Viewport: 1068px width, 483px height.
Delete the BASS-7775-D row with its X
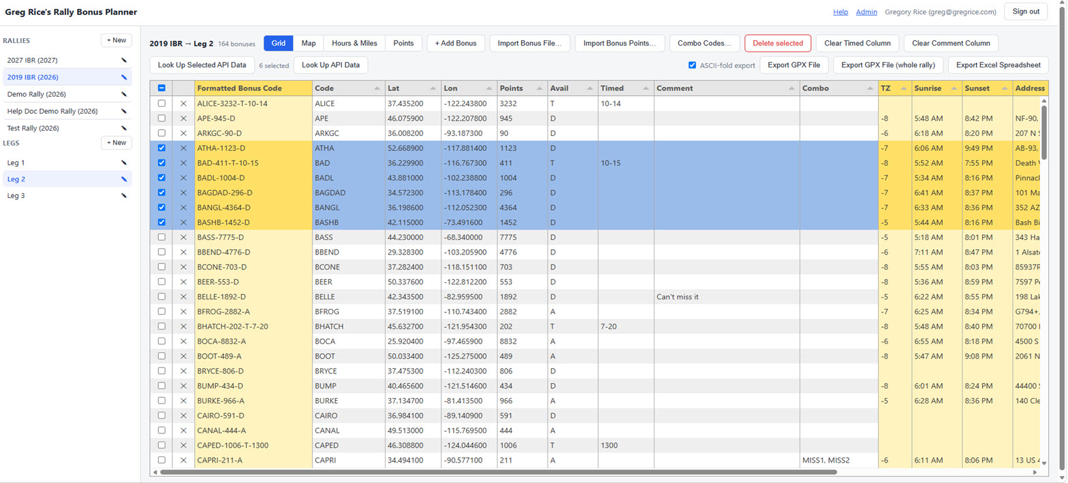pos(183,237)
